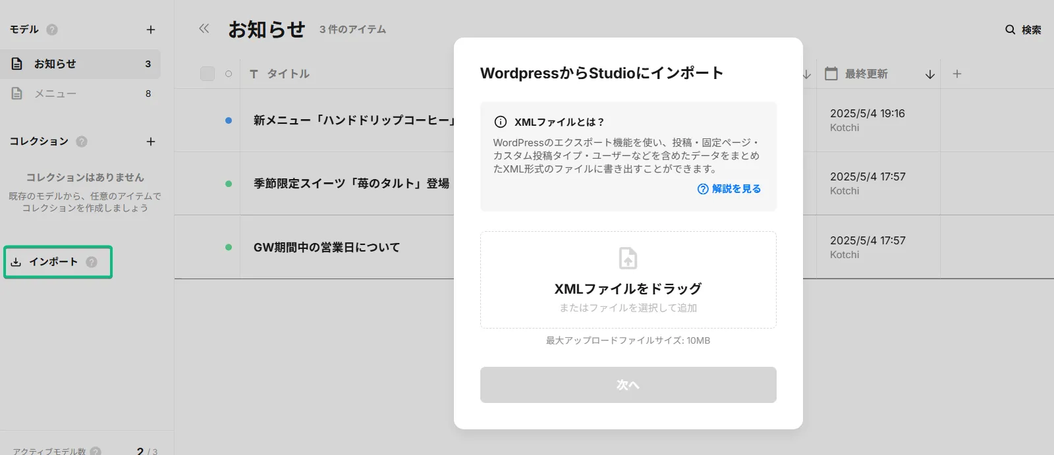The image size is (1054, 455).
Task: Open GW期間中の営業日について item
Action: click(x=327, y=248)
